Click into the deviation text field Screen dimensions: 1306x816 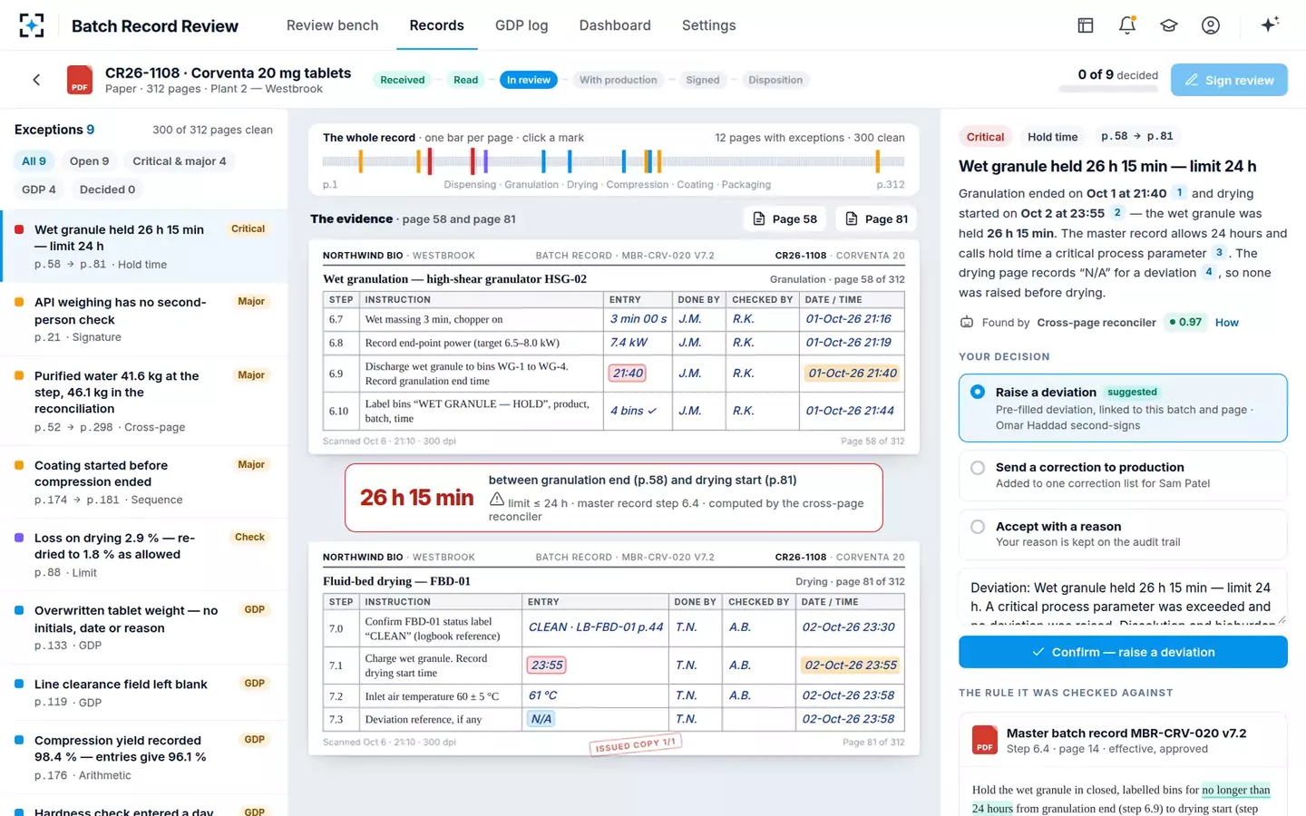[x=1123, y=597]
